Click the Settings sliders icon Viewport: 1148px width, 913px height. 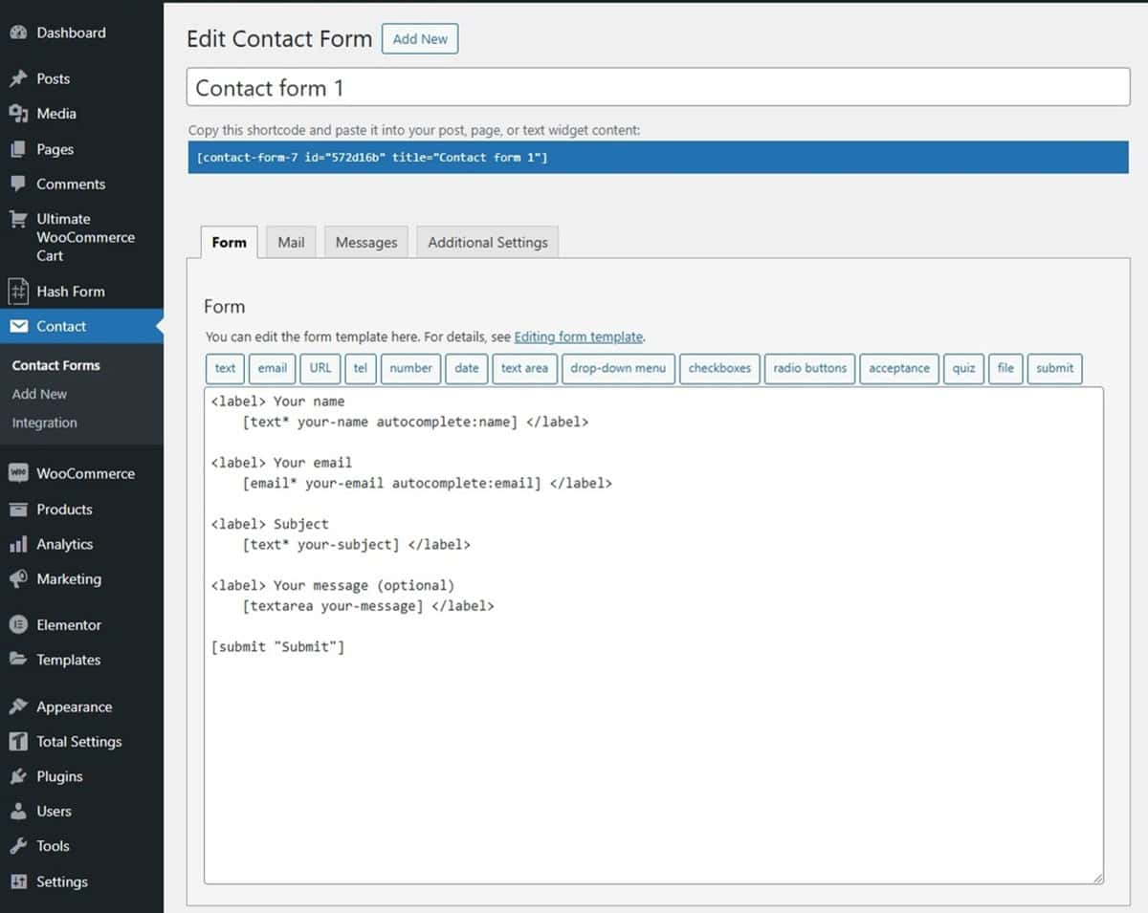18,881
